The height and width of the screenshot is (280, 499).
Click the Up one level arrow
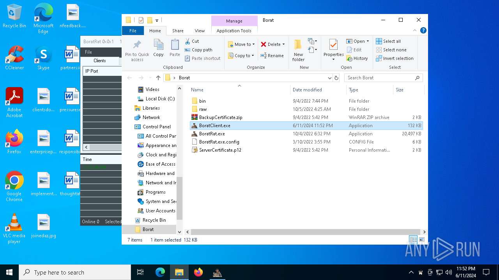point(158,78)
